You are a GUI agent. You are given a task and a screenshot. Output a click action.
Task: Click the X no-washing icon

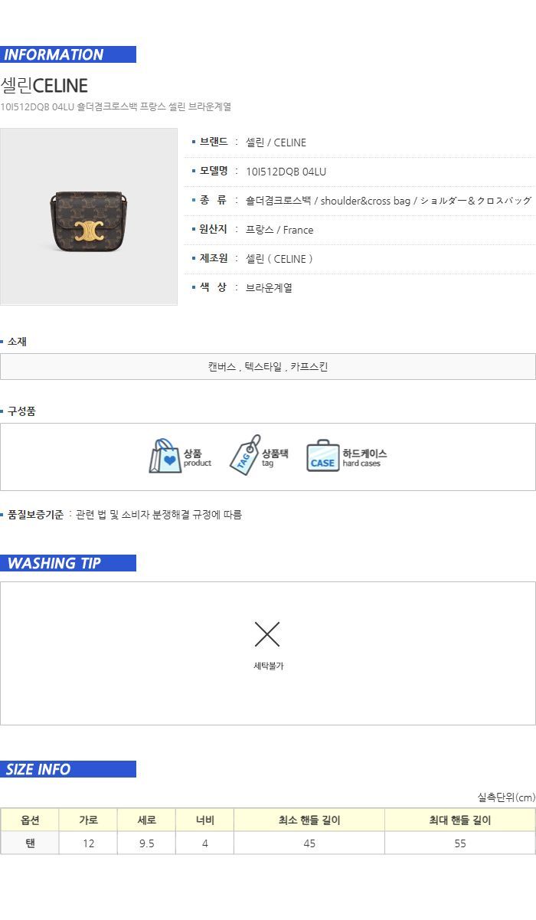(267, 634)
